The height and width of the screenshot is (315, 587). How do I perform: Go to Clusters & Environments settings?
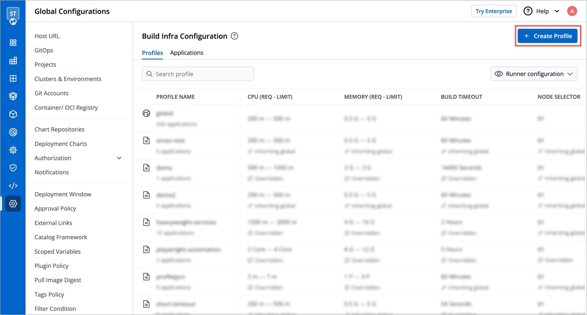(x=68, y=79)
